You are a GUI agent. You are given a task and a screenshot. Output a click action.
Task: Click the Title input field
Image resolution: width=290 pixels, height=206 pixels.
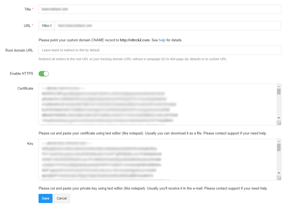[x=160, y=9]
